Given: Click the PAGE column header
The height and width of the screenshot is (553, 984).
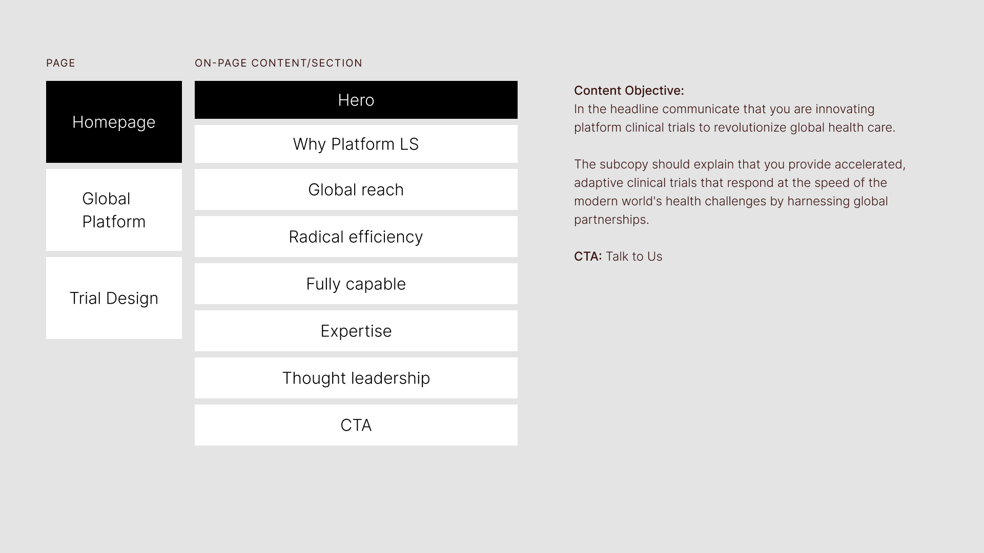Looking at the screenshot, I should (x=61, y=63).
